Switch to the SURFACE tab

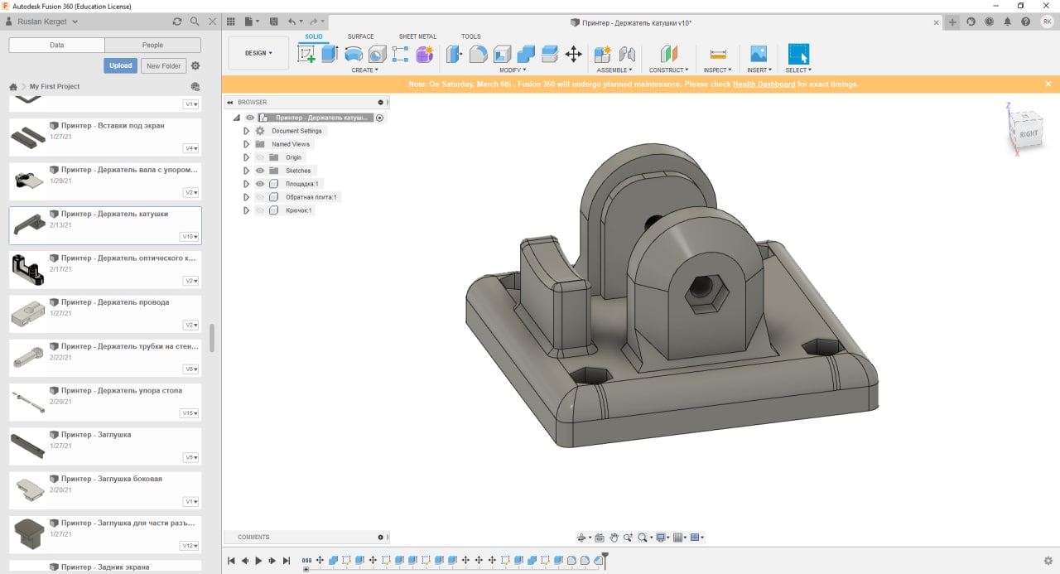point(360,36)
